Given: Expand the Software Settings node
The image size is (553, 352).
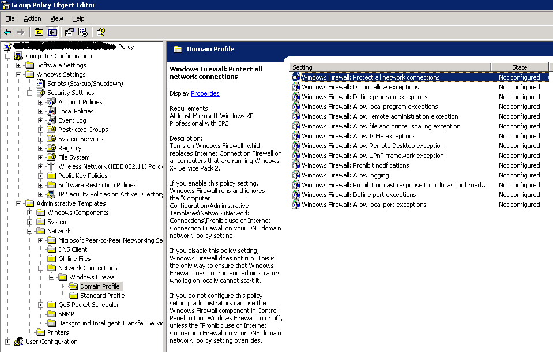Looking at the screenshot, I should pos(18,65).
